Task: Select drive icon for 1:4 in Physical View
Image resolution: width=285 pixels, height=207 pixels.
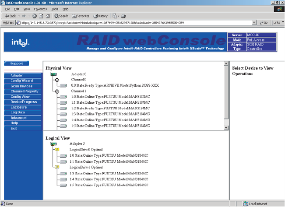Action: [x=63, y=120]
